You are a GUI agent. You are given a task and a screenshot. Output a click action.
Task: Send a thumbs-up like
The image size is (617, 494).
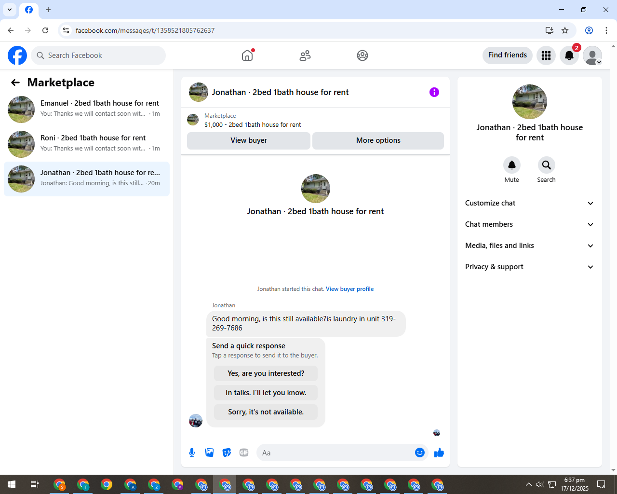(439, 453)
